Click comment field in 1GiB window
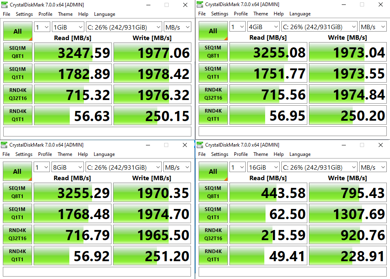This screenshot has height=279, width=390. pos(97,132)
